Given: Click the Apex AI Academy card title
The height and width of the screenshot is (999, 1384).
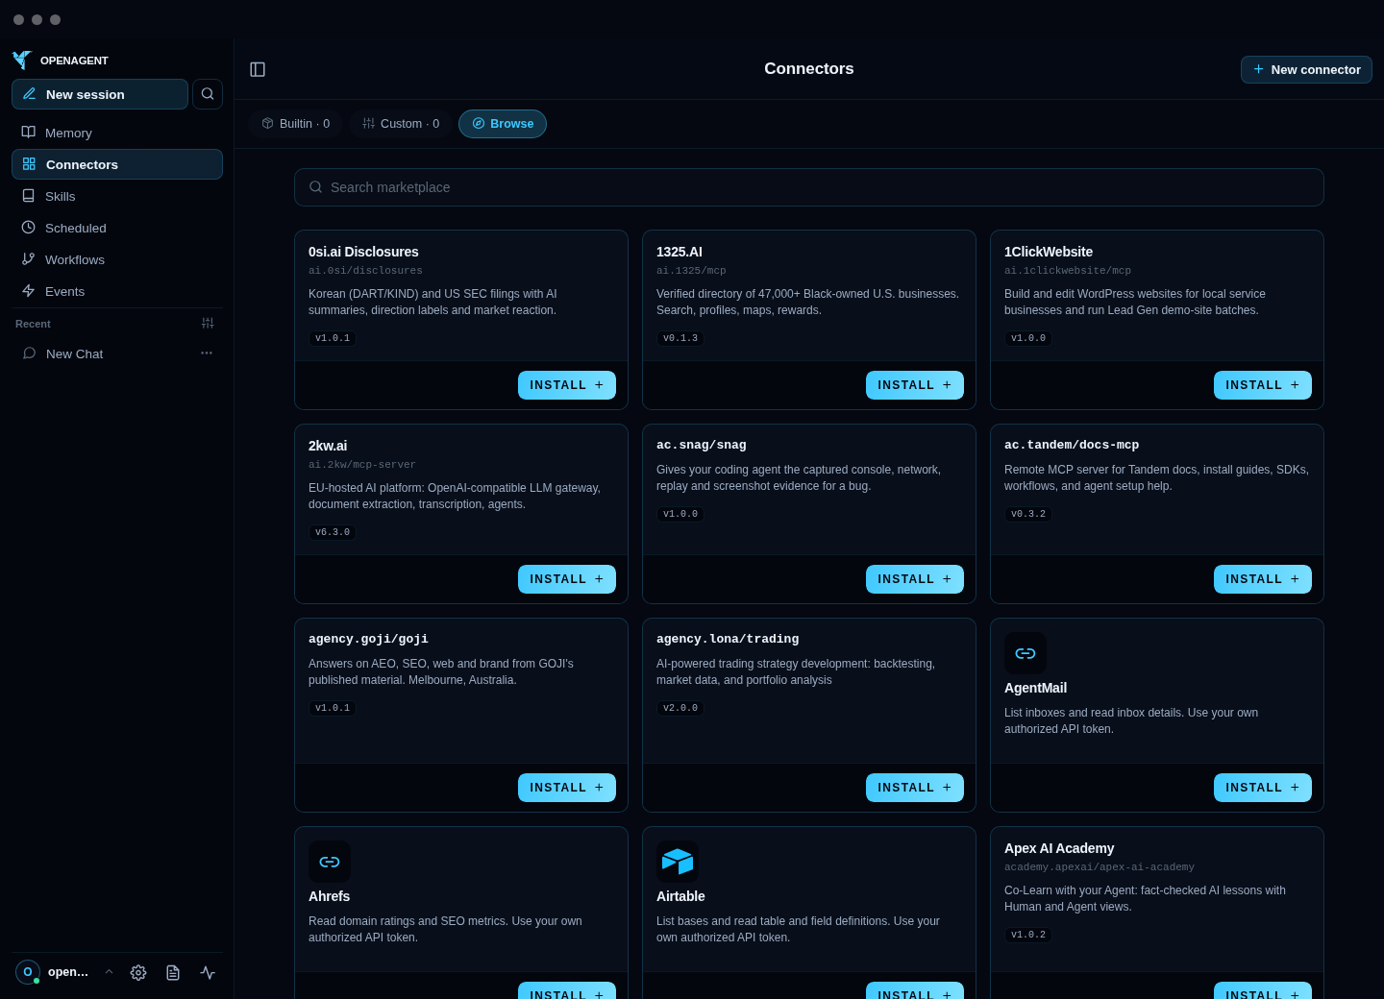Looking at the screenshot, I should (1059, 848).
